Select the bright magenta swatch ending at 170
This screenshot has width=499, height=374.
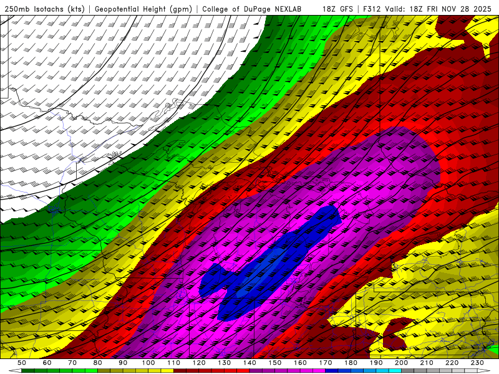[319, 371]
